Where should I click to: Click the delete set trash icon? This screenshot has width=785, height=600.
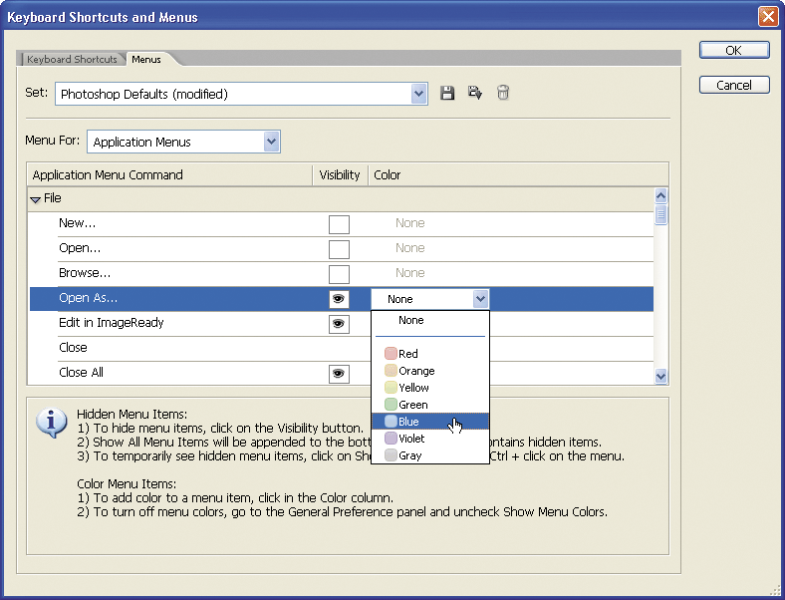503,94
